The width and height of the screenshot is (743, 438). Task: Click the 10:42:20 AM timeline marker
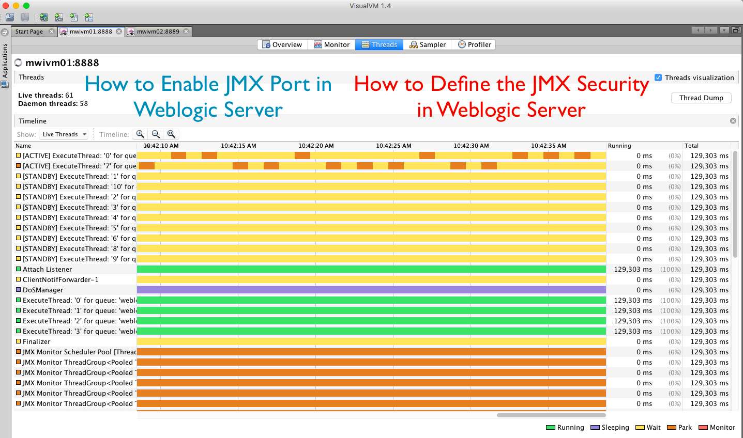(316, 146)
